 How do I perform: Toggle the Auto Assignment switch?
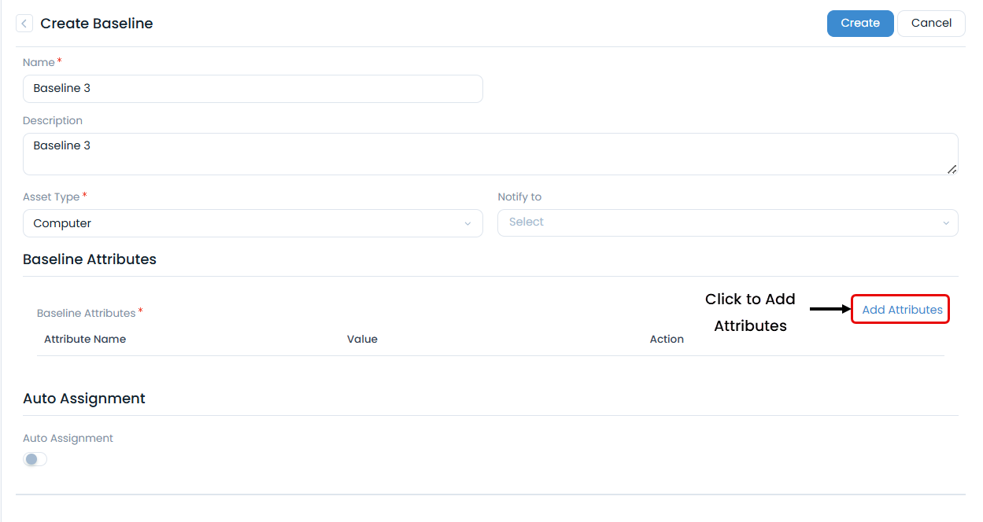35,459
